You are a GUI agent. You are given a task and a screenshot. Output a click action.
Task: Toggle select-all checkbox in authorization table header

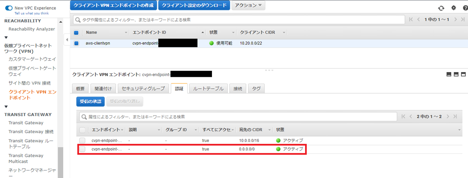[83, 130]
